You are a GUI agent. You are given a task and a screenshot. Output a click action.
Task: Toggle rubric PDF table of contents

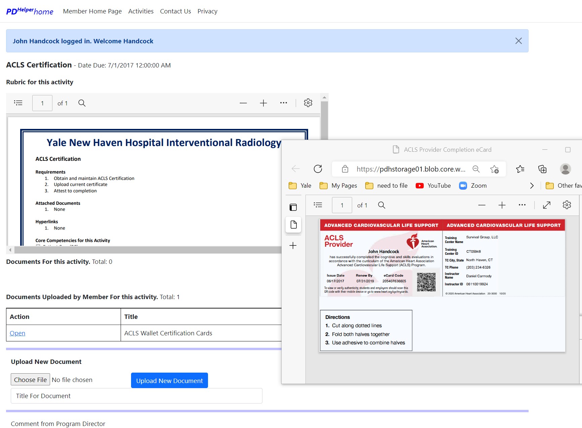coord(18,103)
